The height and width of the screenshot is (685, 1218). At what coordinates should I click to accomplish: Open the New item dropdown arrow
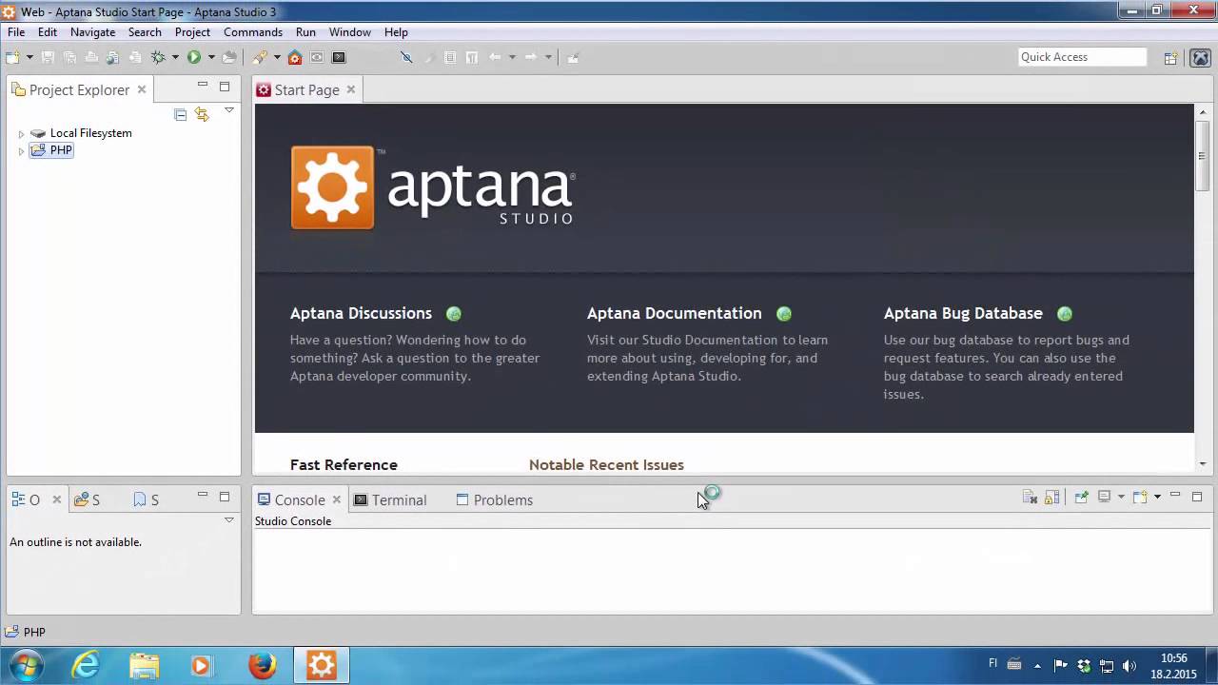coord(29,57)
